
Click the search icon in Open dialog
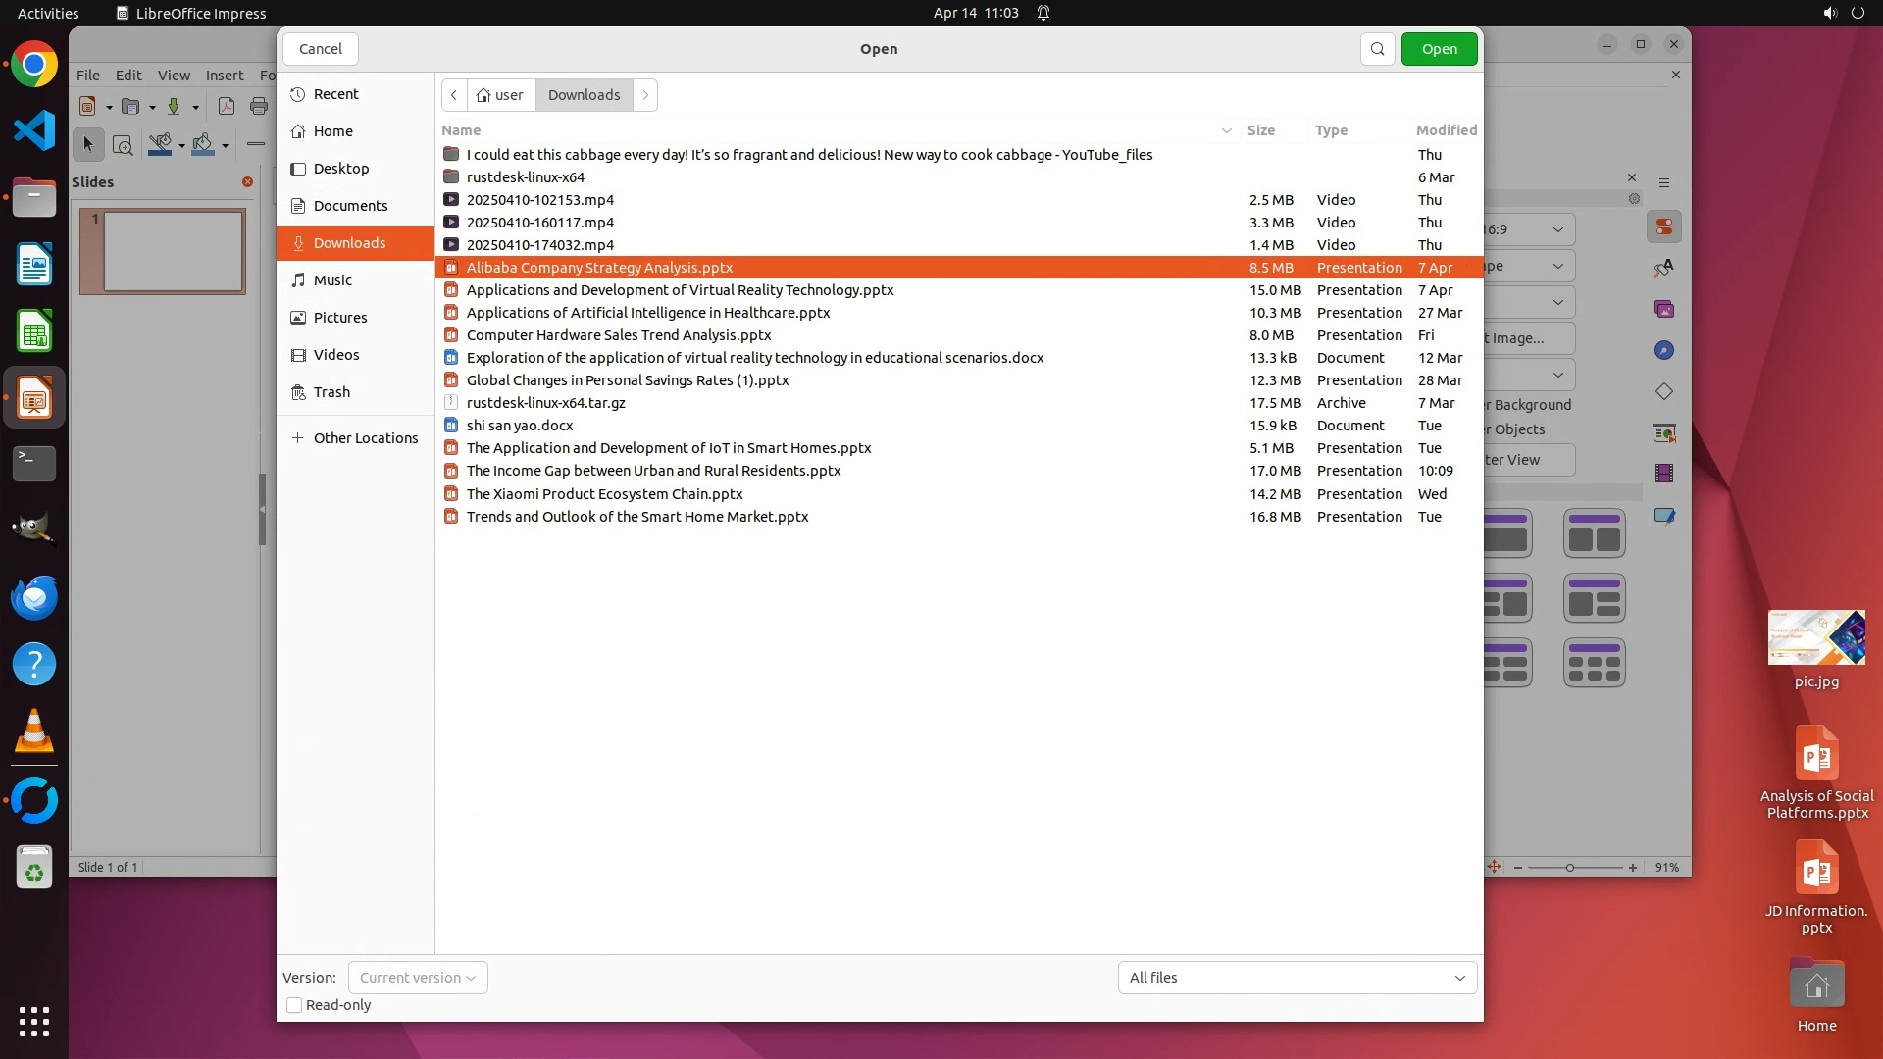[x=1377, y=49]
